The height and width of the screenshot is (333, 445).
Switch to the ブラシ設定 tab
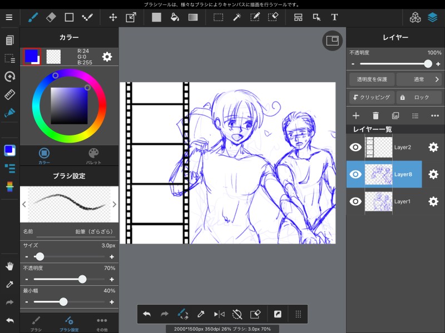pos(69,324)
